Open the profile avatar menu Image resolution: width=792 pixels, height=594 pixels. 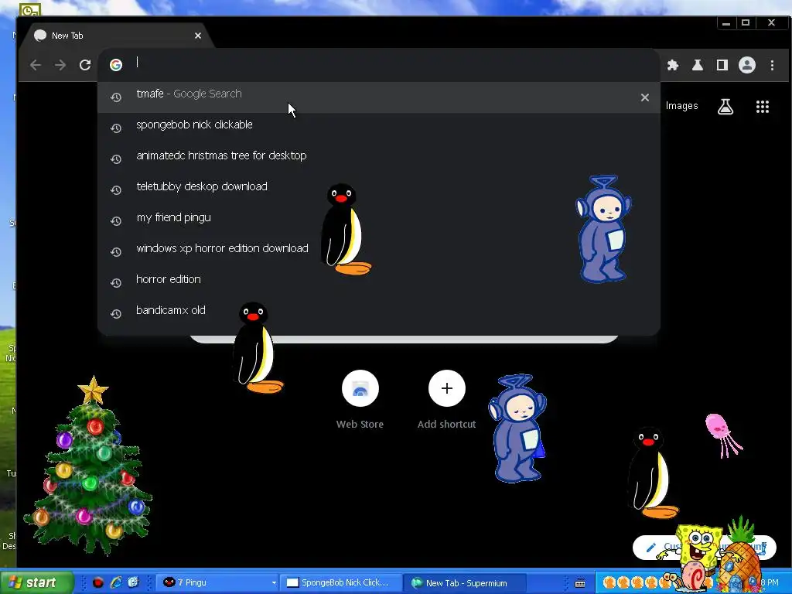click(x=747, y=65)
